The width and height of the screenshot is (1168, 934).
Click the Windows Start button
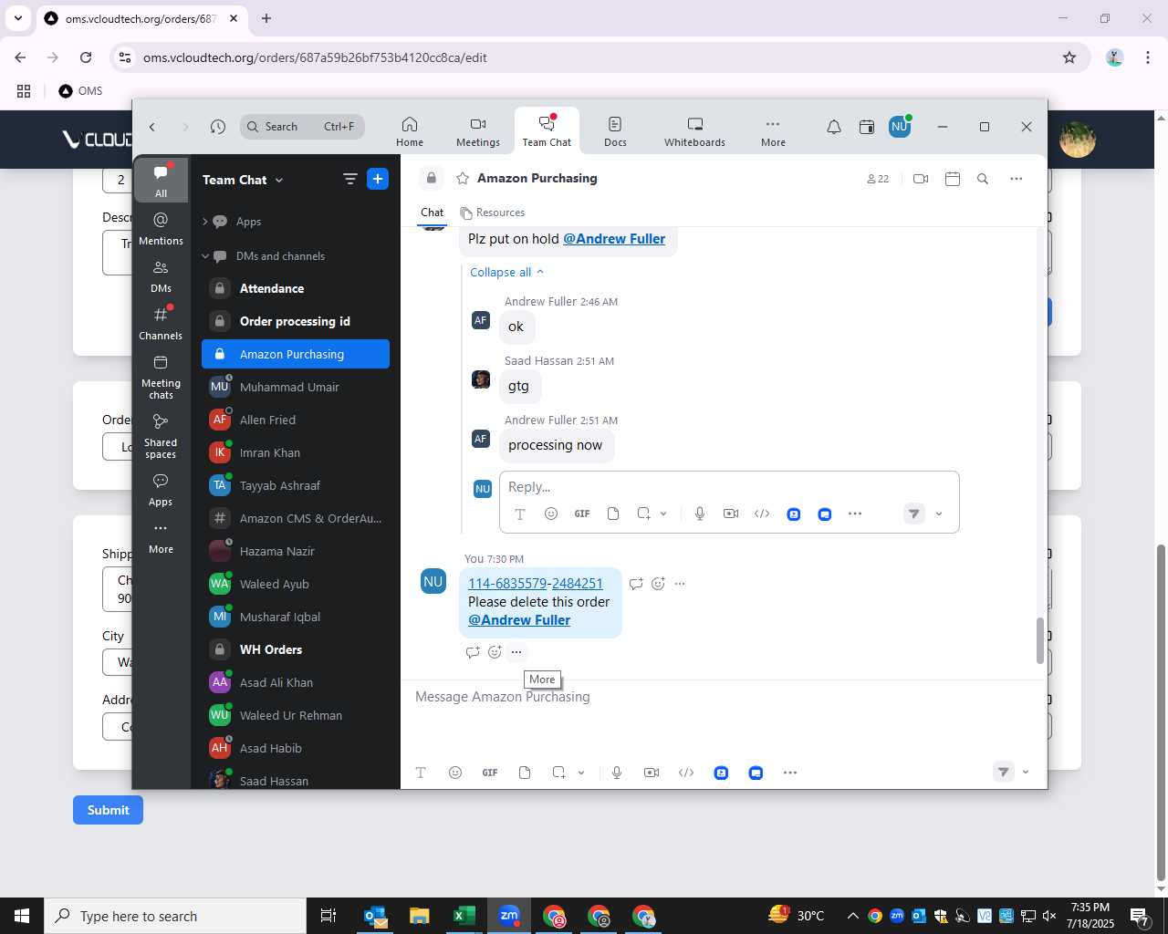(21, 916)
